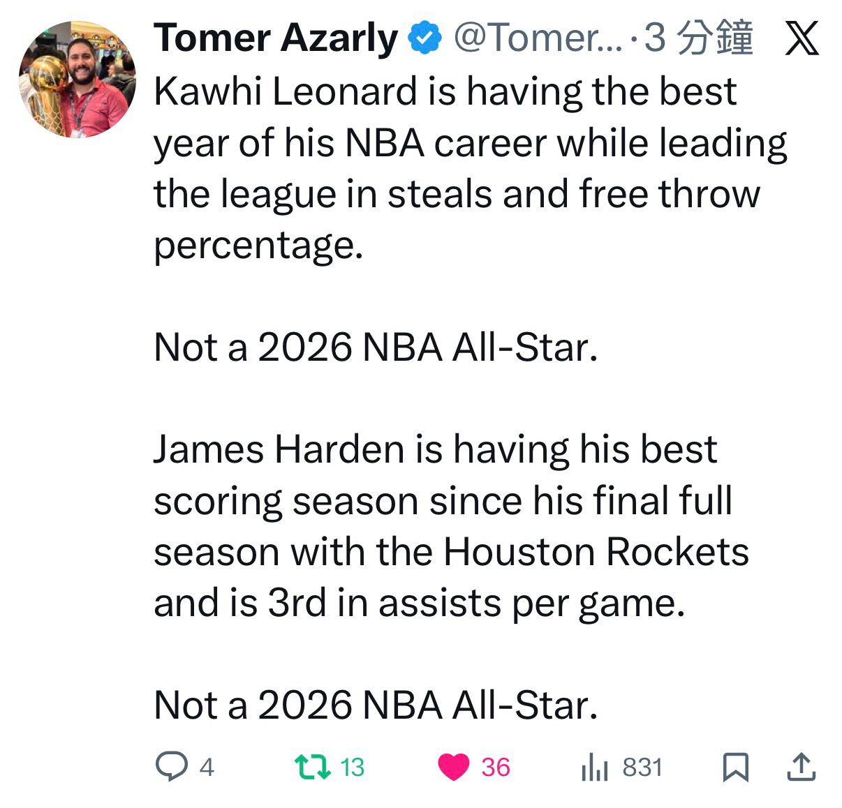Viewport: 842px width, 808px height.
Task: Click the 3 分鐘 post timestamp
Action: tap(699, 38)
